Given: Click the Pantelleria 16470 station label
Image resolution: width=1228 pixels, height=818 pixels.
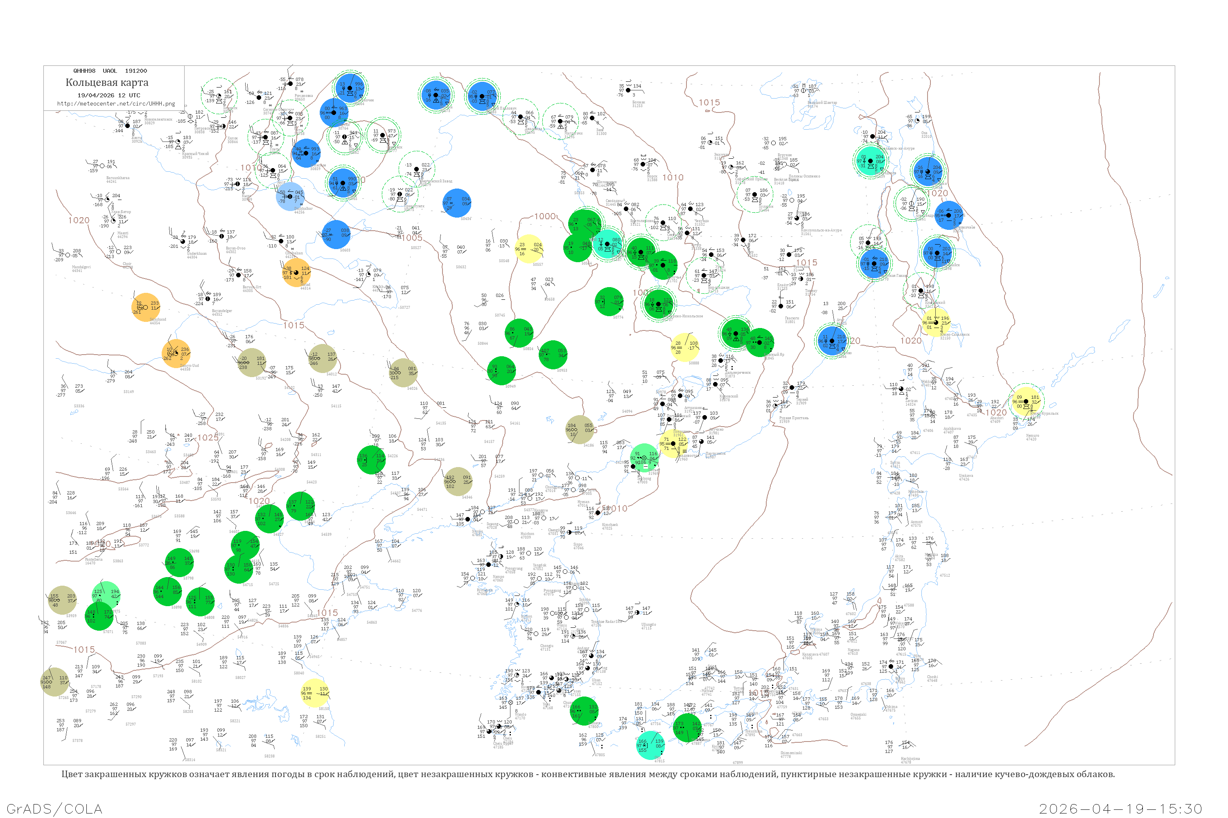Looking at the screenshot, I should (94, 561).
